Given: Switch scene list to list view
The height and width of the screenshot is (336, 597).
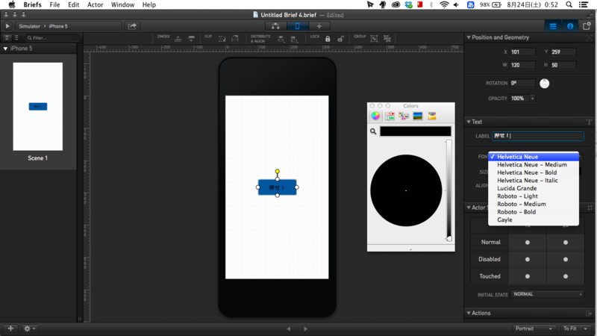Looking at the screenshot, I should [x=16, y=38].
